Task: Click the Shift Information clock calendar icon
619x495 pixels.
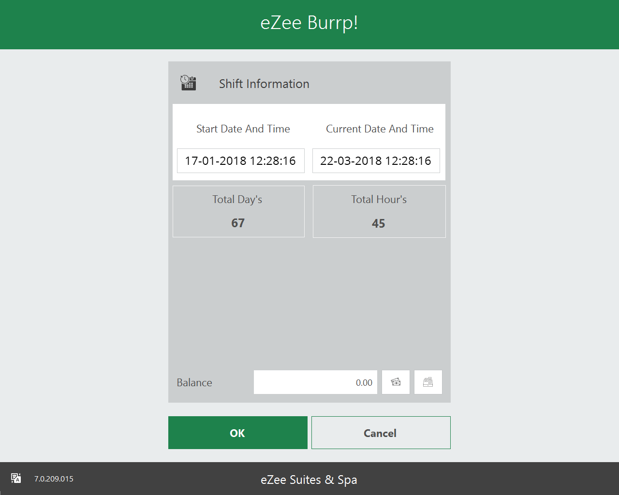Action: click(188, 83)
